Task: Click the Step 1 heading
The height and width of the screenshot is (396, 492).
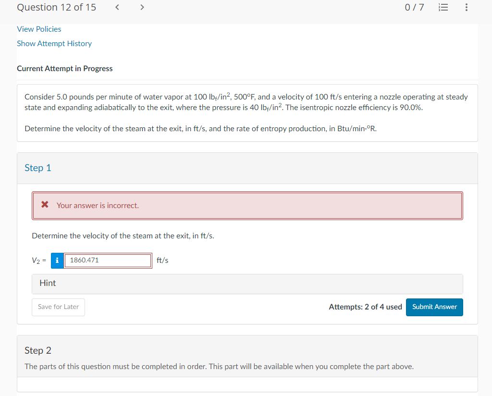Action: 37,168
